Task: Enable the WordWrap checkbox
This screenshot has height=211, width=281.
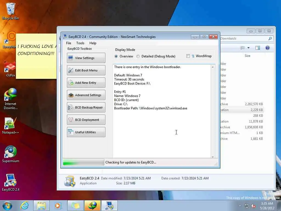Action: (188, 56)
